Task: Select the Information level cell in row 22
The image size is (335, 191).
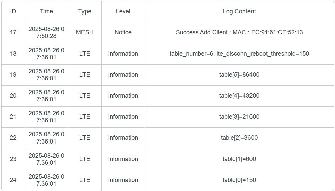Action: point(123,138)
